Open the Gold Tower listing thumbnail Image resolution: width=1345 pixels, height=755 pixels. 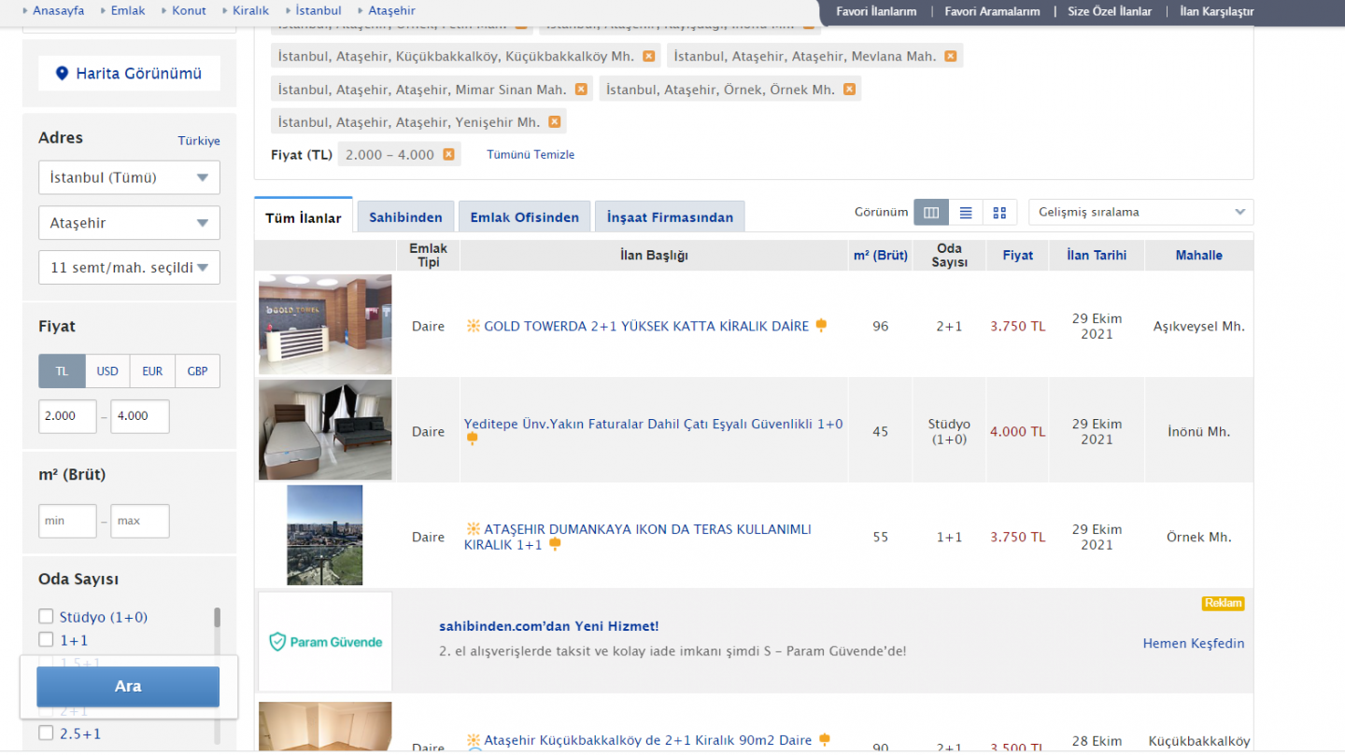coord(325,324)
